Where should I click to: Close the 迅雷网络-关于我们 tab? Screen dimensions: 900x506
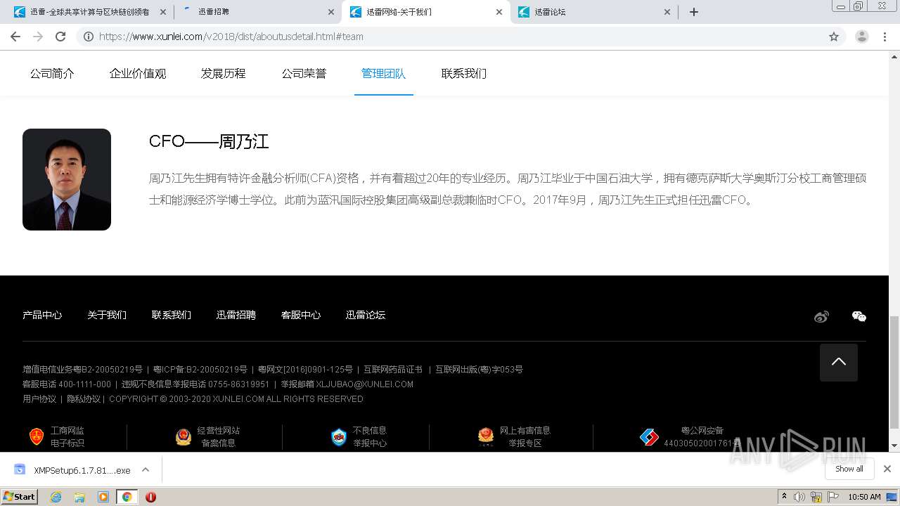[x=499, y=12]
